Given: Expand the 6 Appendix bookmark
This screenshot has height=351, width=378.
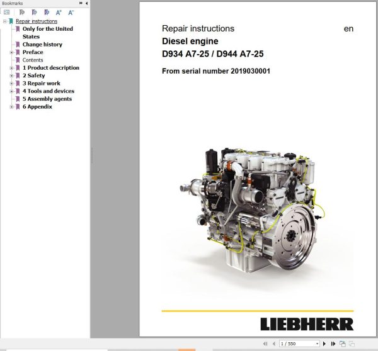Looking at the screenshot, I should pos(11,107).
